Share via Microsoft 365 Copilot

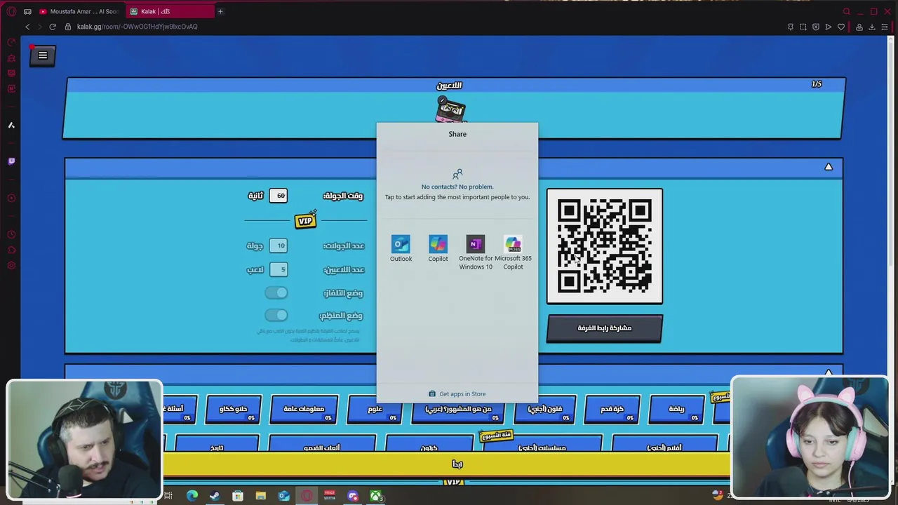coord(513,252)
